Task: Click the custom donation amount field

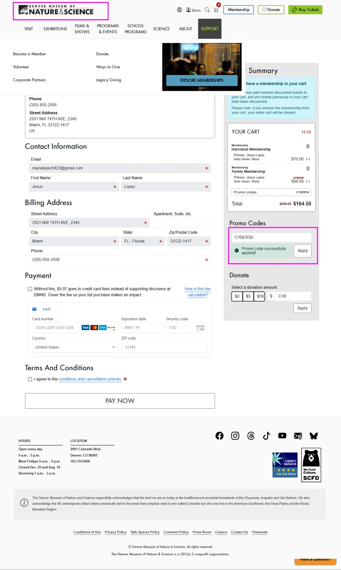Action: pos(293,296)
